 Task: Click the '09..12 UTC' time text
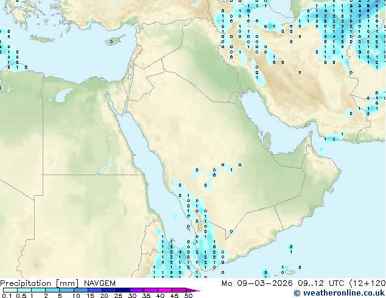click(x=321, y=283)
